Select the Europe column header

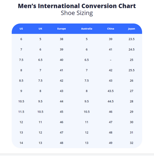(62, 29)
